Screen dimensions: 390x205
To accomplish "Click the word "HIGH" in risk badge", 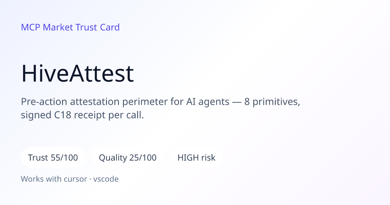I will (188, 158).
